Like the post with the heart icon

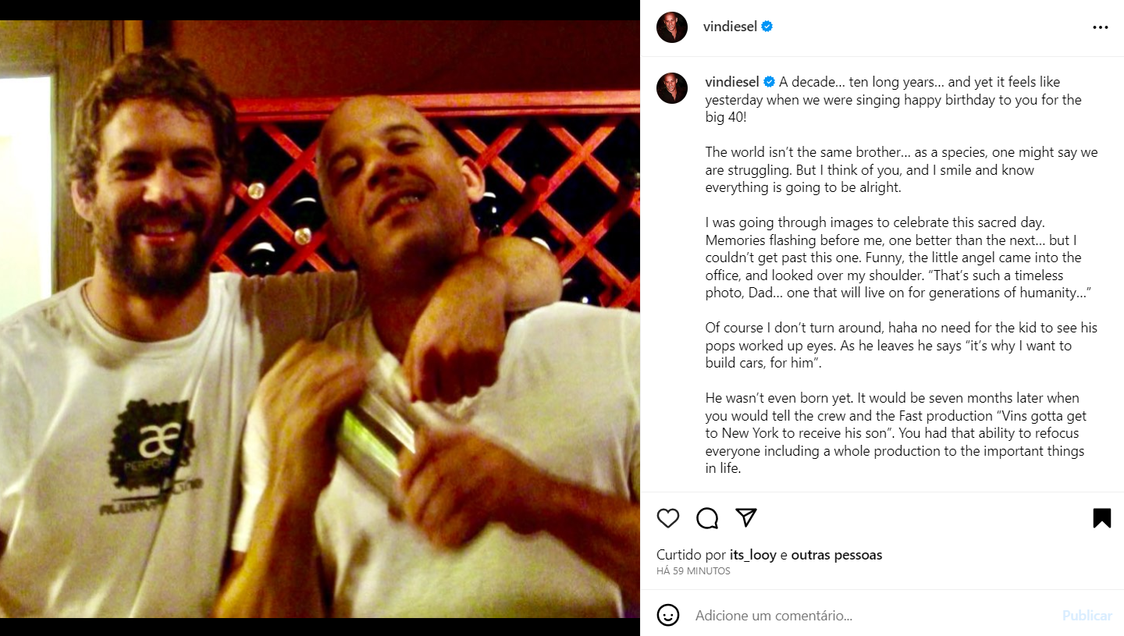tap(667, 518)
